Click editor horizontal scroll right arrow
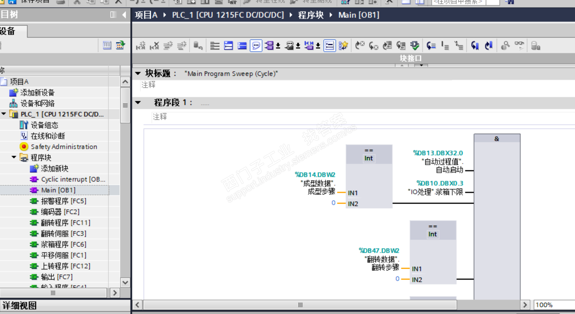 click(525, 305)
